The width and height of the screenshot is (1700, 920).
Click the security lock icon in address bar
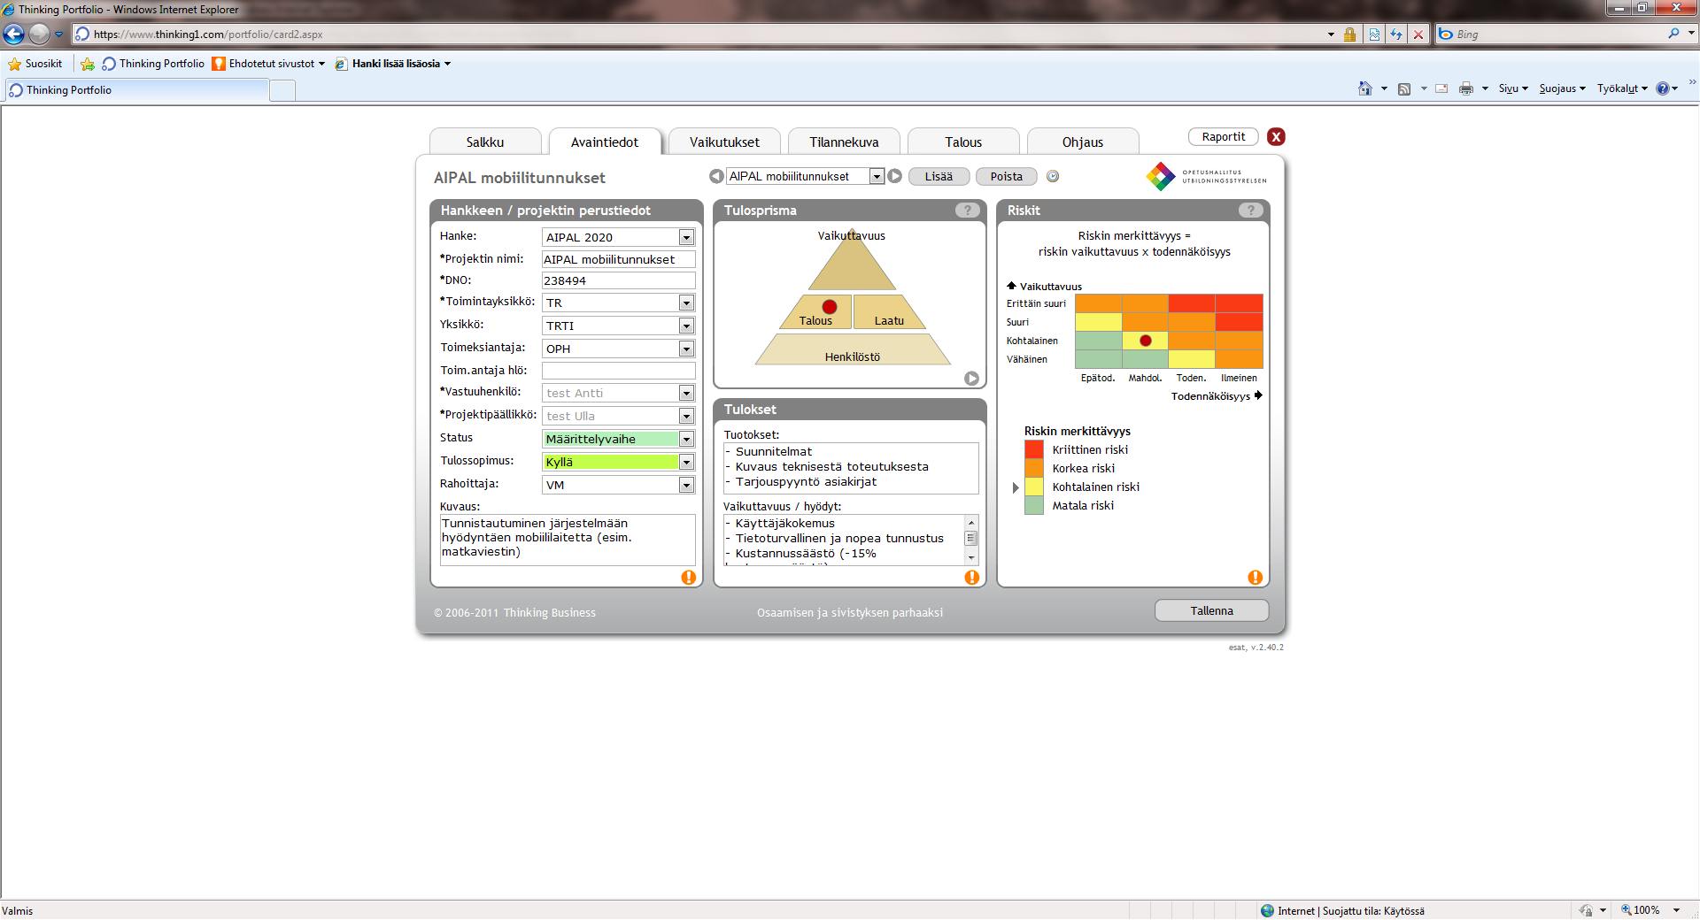[1349, 34]
